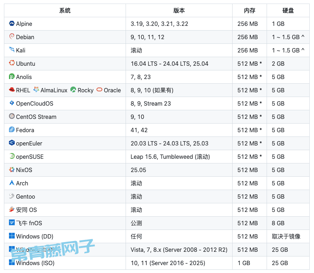Viewport: 314px width, 273px height.
Task: Click the 1 ~ 1.5 GB ^ disk cell for Debian
Action: coord(288,37)
